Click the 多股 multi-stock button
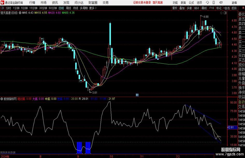 pyautogui.click(x=189, y=8)
